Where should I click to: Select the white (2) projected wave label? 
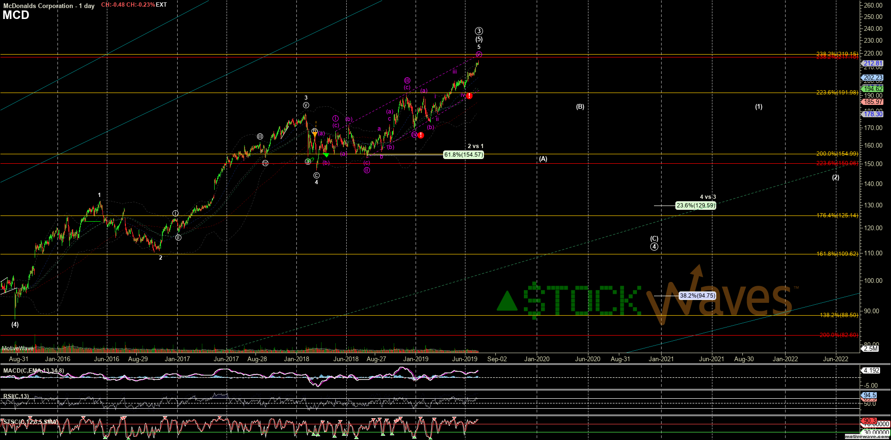coord(835,178)
